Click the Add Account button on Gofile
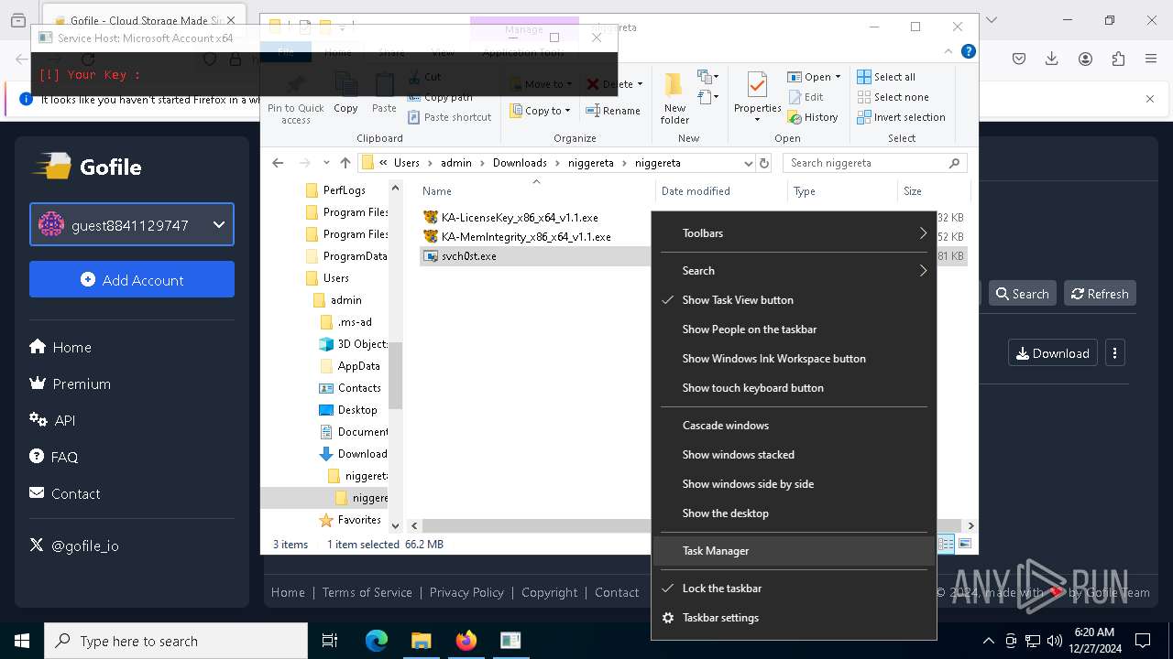The height and width of the screenshot is (659, 1173). tap(132, 280)
